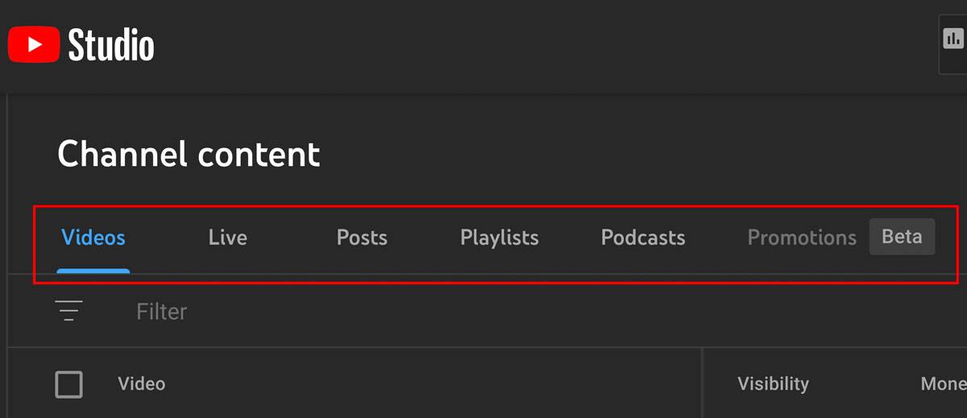Click the Studio wordmark

[x=111, y=45]
